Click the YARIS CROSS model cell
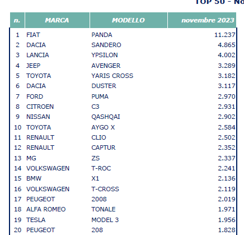The image size is (244, 235). pos(112,76)
